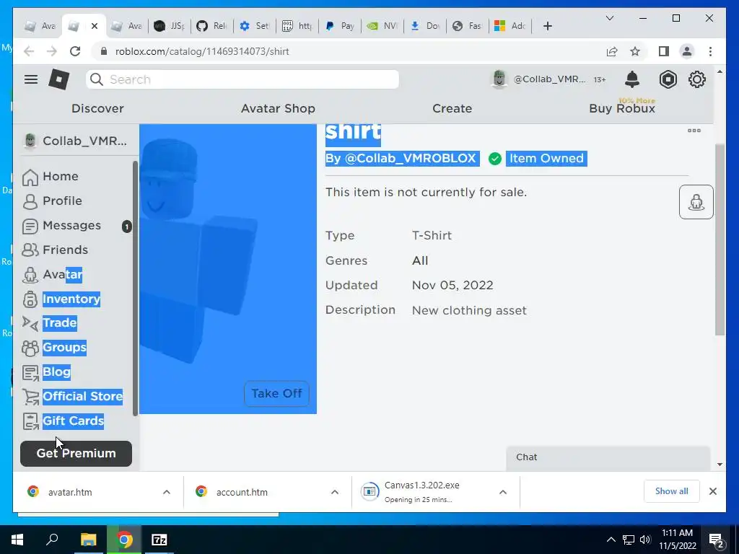Screen dimensions: 739x554
Task: Switch to the JJSp browser tab
Action: (170, 26)
